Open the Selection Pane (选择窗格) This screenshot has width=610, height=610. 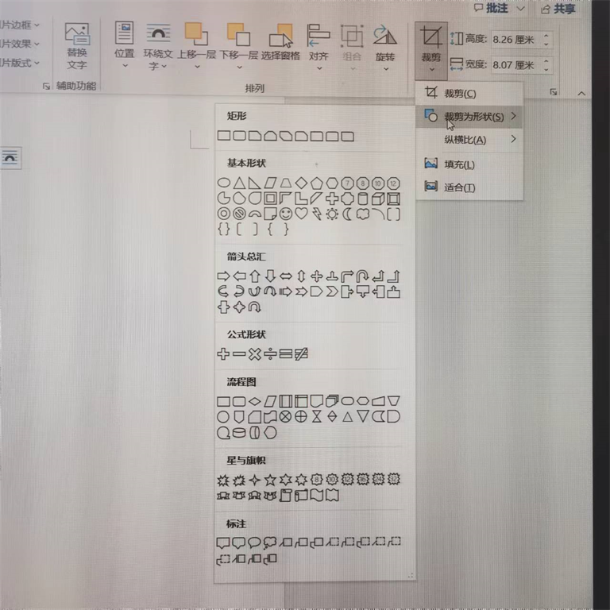tap(280, 44)
